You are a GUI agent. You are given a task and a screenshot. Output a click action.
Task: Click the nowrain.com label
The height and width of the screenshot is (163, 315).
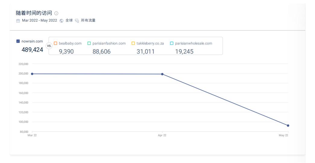click(32, 41)
